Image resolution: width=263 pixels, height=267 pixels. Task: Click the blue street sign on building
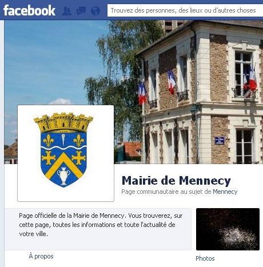click(220, 140)
